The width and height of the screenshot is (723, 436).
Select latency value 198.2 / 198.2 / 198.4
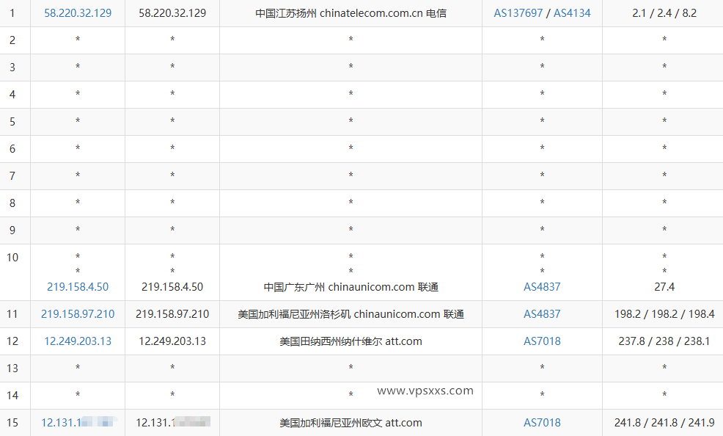tap(664, 313)
